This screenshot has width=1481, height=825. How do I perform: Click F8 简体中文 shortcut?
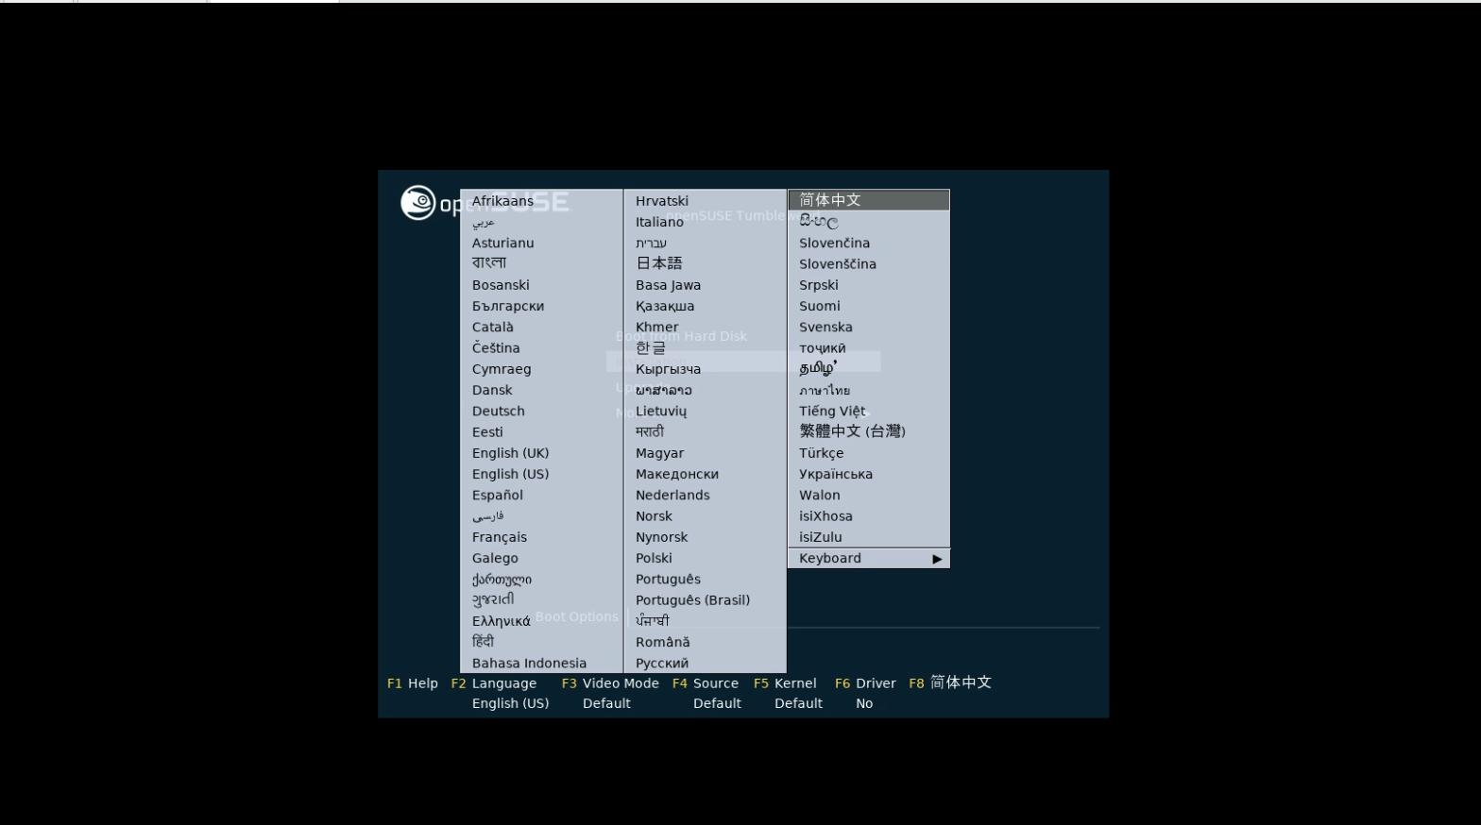point(950,682)
